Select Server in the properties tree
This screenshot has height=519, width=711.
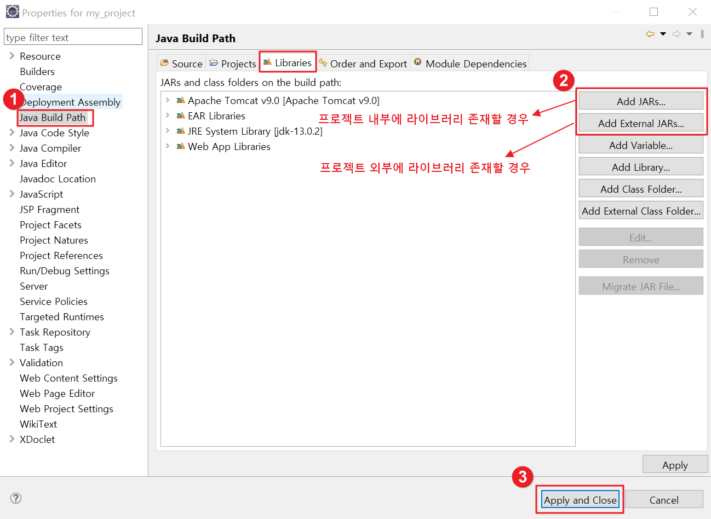coord(33,286)
